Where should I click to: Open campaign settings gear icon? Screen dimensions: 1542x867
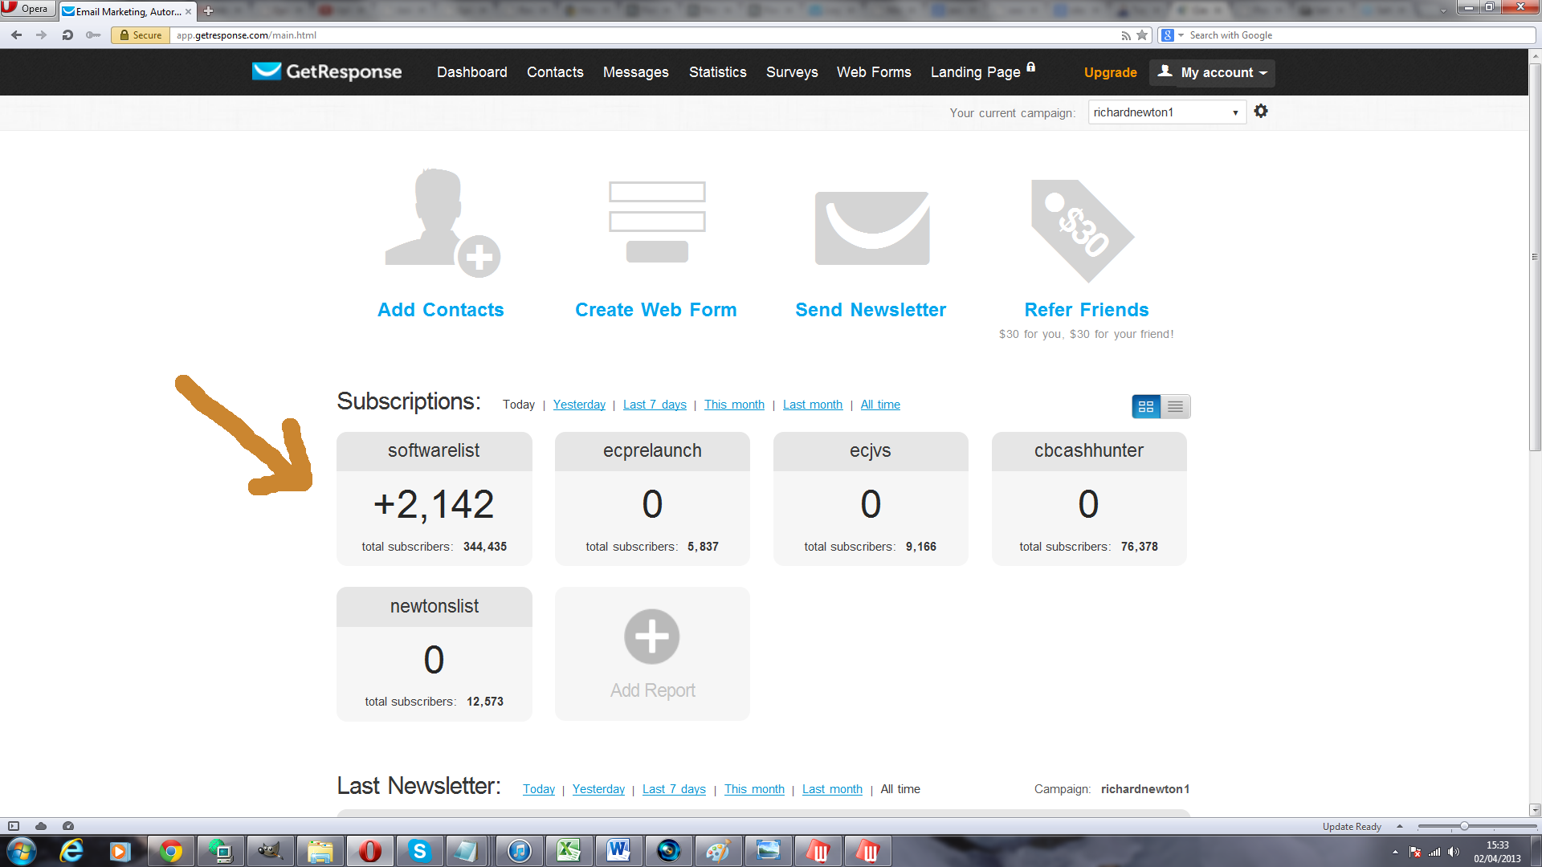tap(1261, 112)
